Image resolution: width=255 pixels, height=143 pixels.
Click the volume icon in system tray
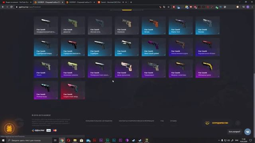point(229,140)
